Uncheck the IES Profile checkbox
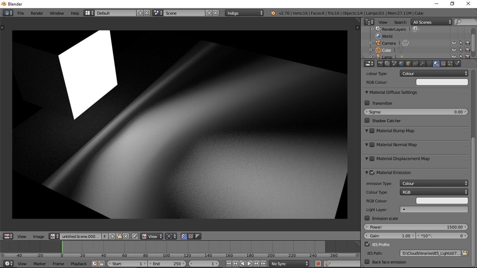Image resolution: width=477 pixels, height=268 pixels. click(367, 244)
